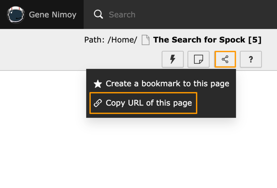
Task: Focus the Search input field
Action: pos(157,15)
